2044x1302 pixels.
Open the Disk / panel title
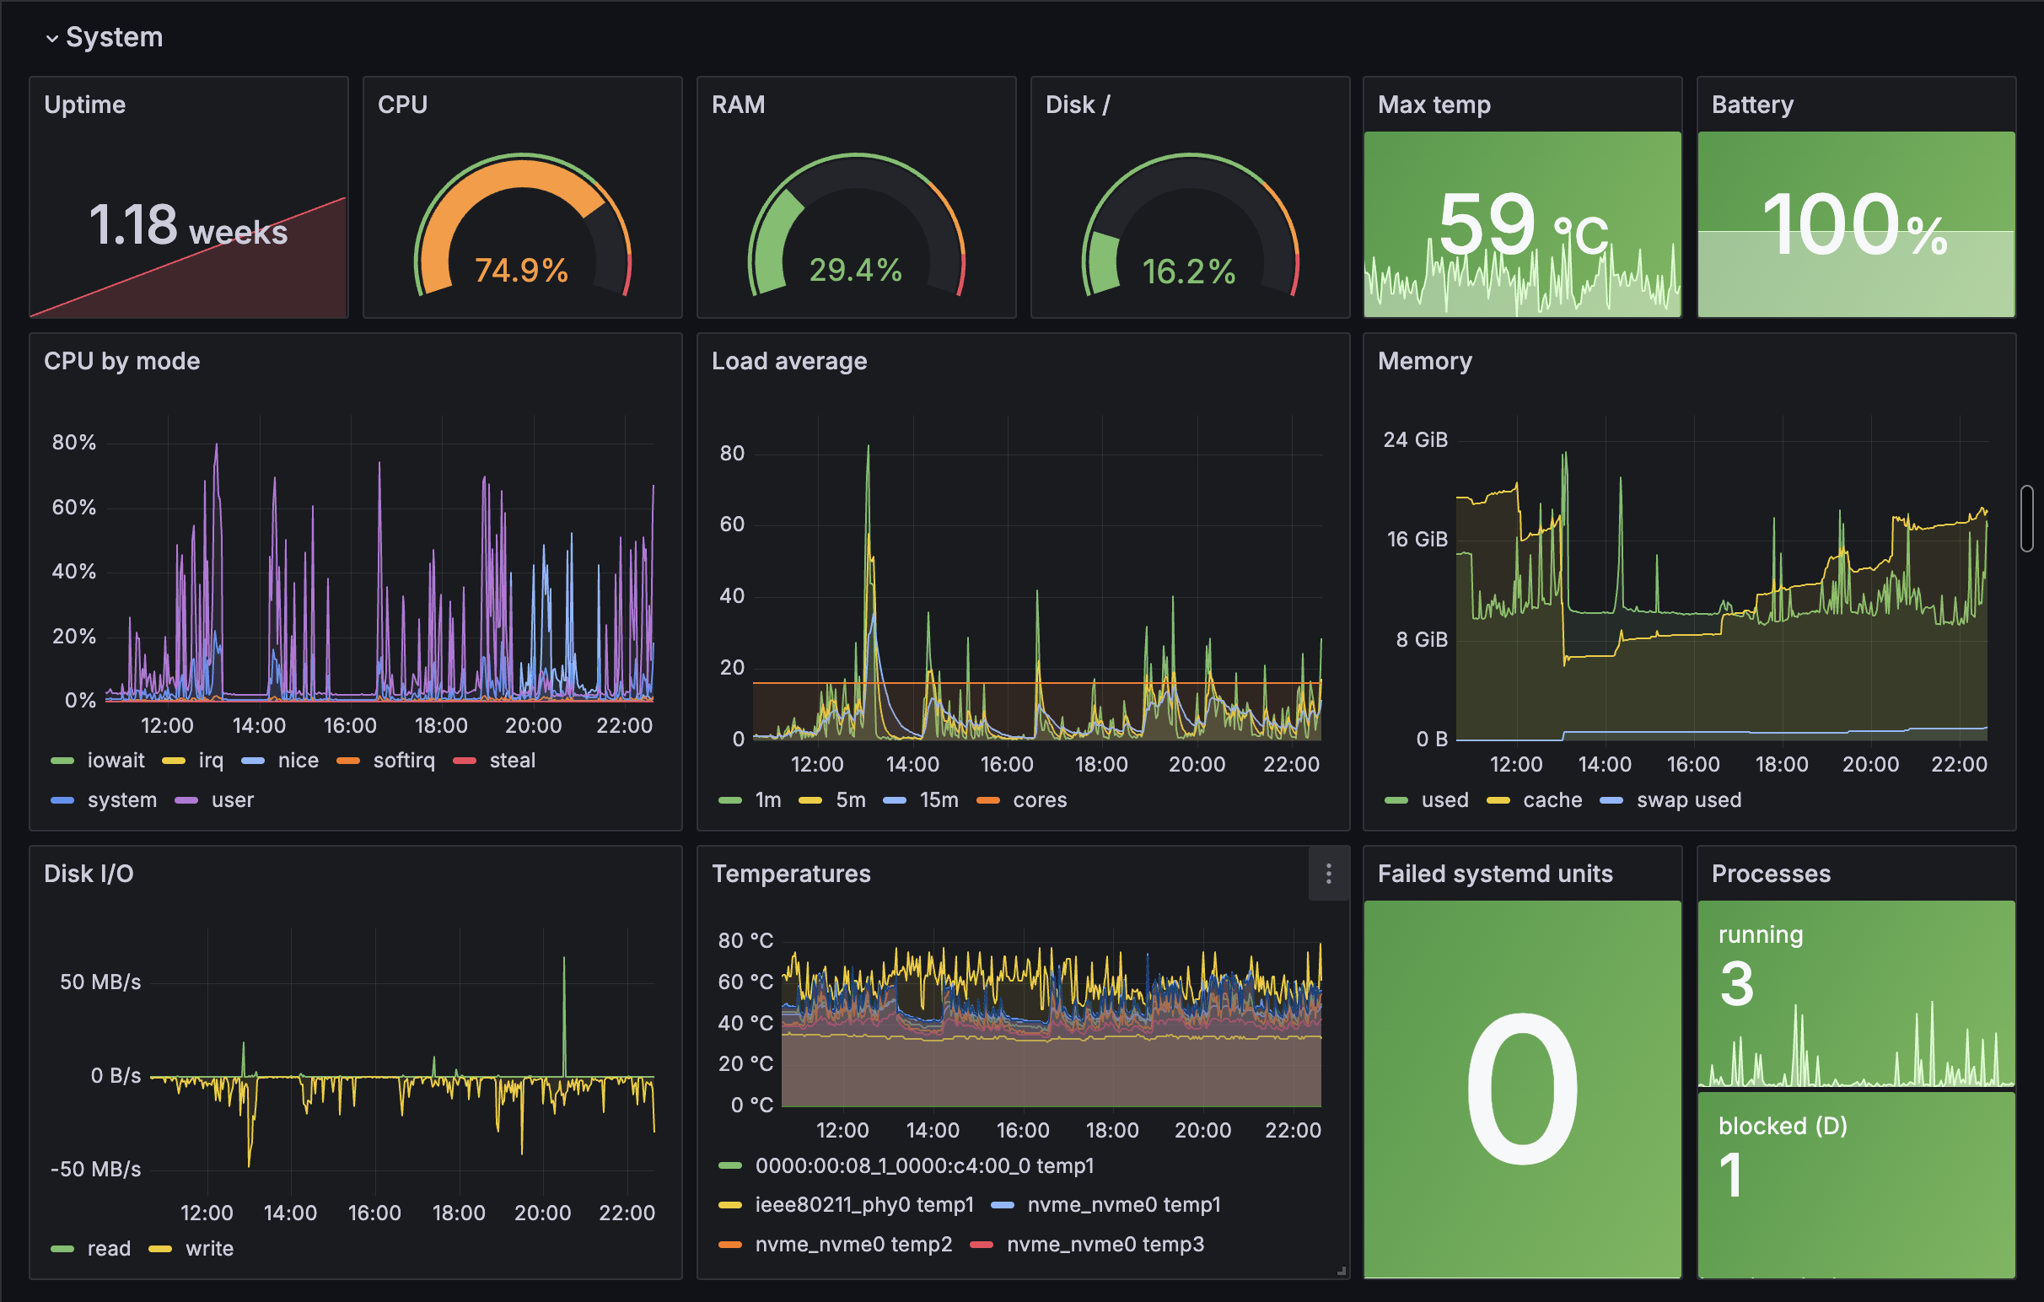pyautogui.click(x=1078, y=105)
